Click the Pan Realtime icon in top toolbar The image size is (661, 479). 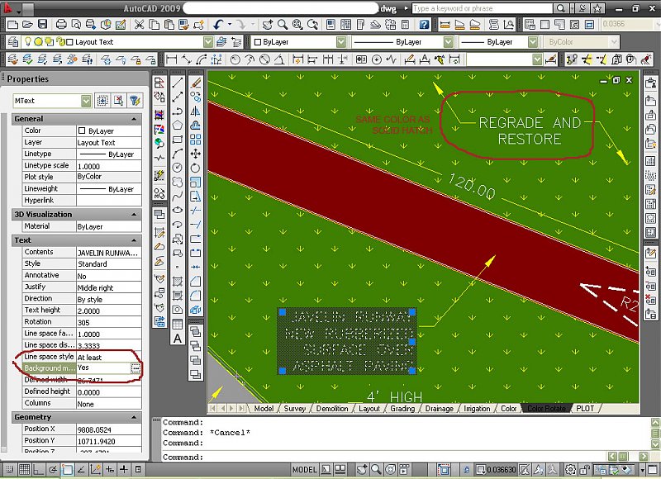click(x=267, y=25)
